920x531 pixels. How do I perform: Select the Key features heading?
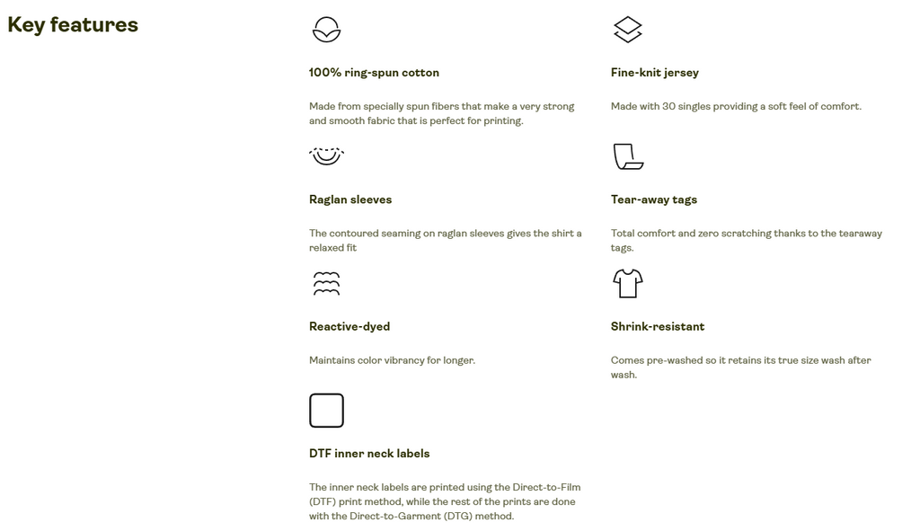point(73,25)
